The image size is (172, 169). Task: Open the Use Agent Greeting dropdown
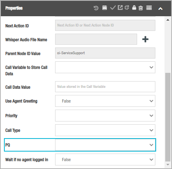click(x=105, y=101)
